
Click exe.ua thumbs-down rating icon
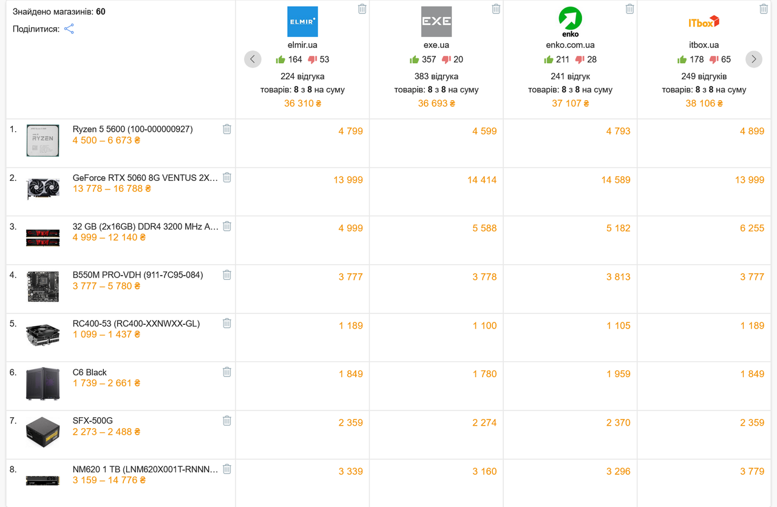[446, 60]
